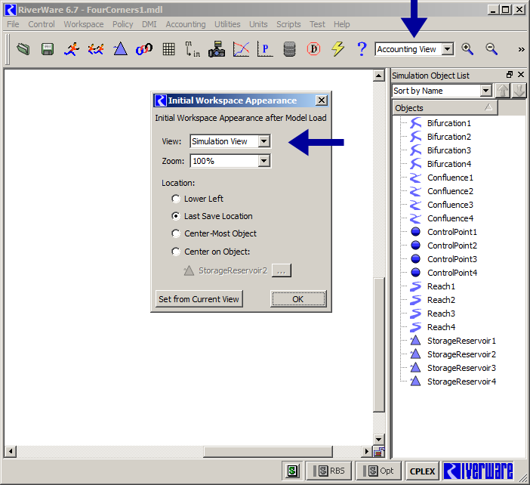Undock the Simulation Object List panel
The image size is (530, 485).
(510, 74)
